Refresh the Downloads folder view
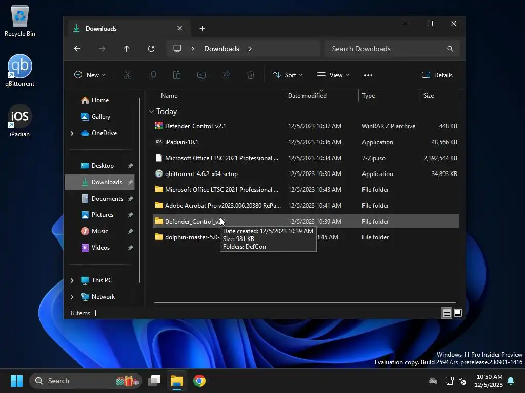 151,49
